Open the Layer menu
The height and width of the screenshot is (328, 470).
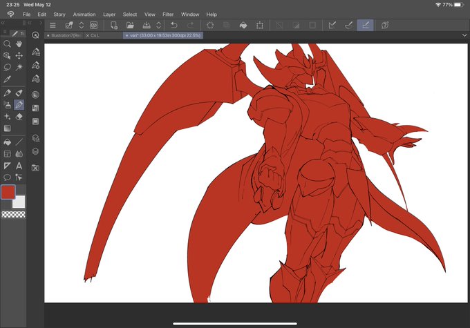pos(109,15)
